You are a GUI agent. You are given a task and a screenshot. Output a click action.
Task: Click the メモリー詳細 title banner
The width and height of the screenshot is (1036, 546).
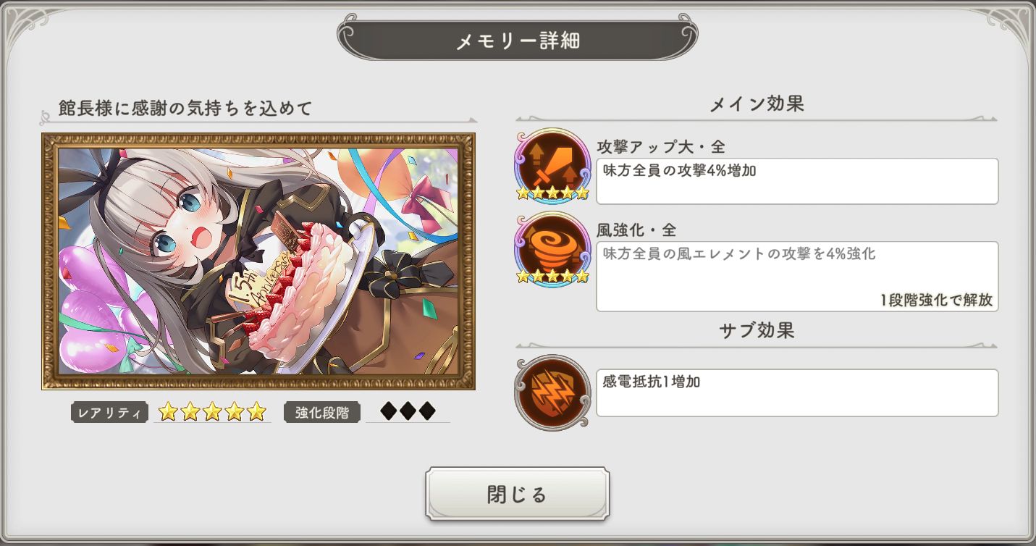coord(518,41)
